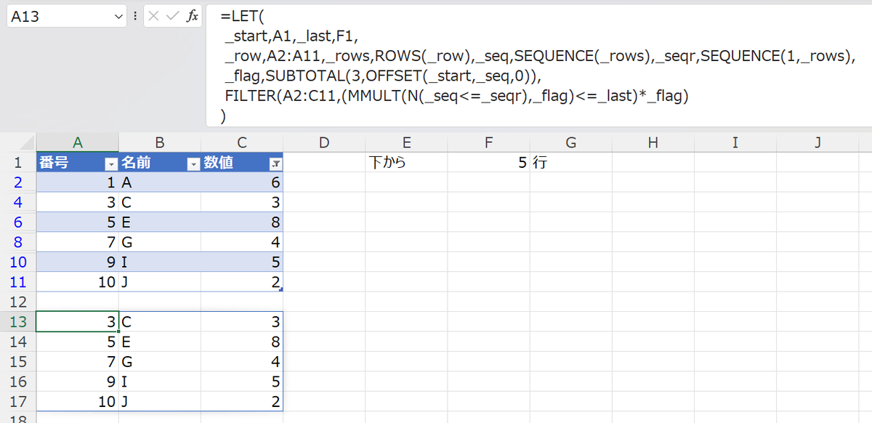The height and width of the screenshot is (423, 872).
Task: Open the 数値 column filter button
Action: tap(276, 164)
